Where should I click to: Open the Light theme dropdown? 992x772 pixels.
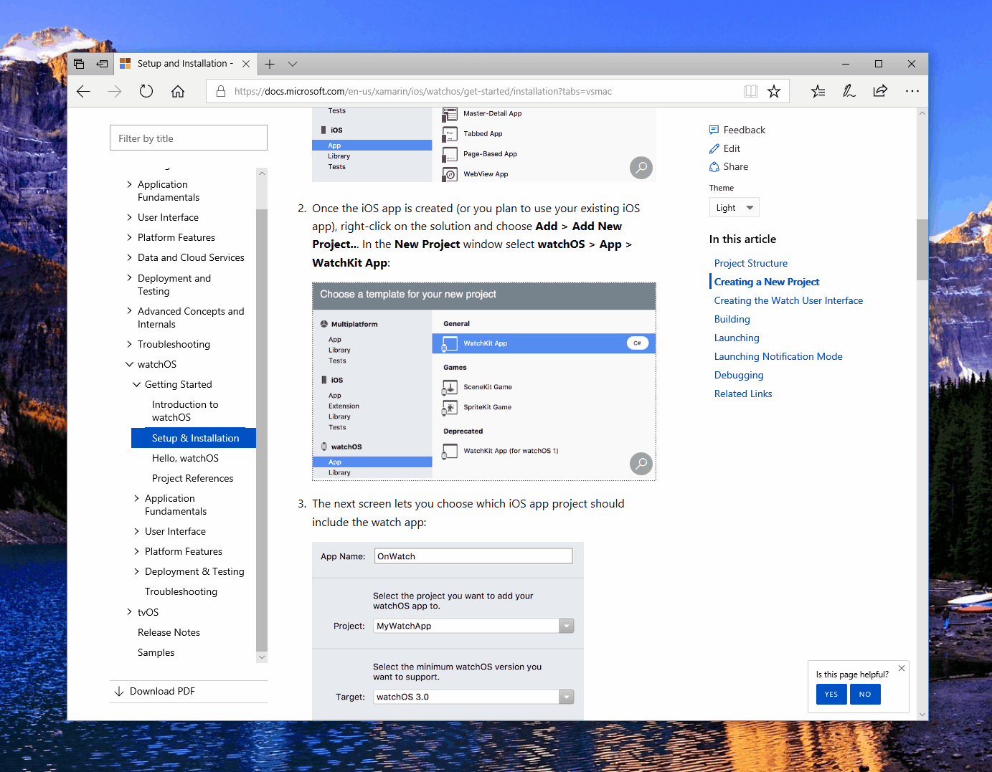[x=734, y=207]
